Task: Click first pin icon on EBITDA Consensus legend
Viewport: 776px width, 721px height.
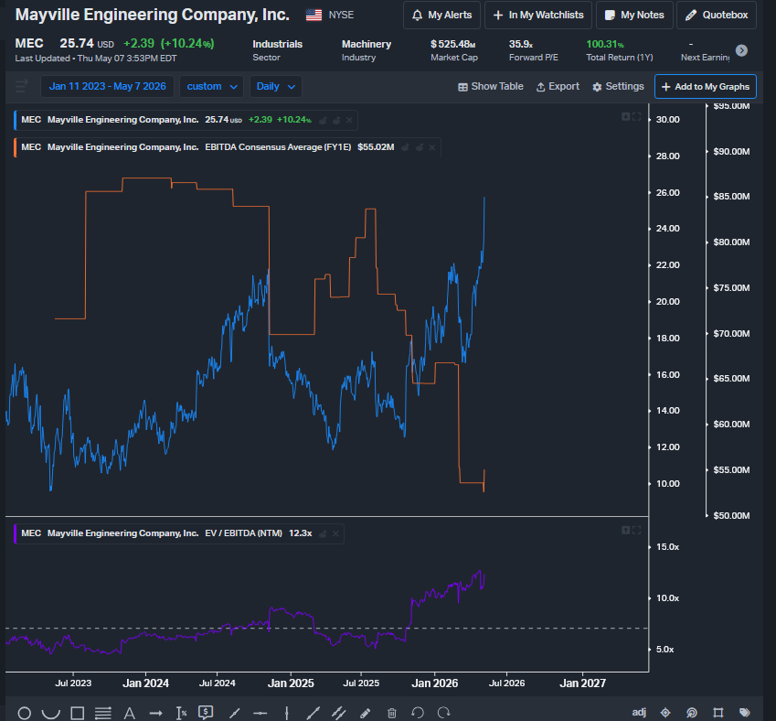Action: pyautogui.click(x=405, y=147)
